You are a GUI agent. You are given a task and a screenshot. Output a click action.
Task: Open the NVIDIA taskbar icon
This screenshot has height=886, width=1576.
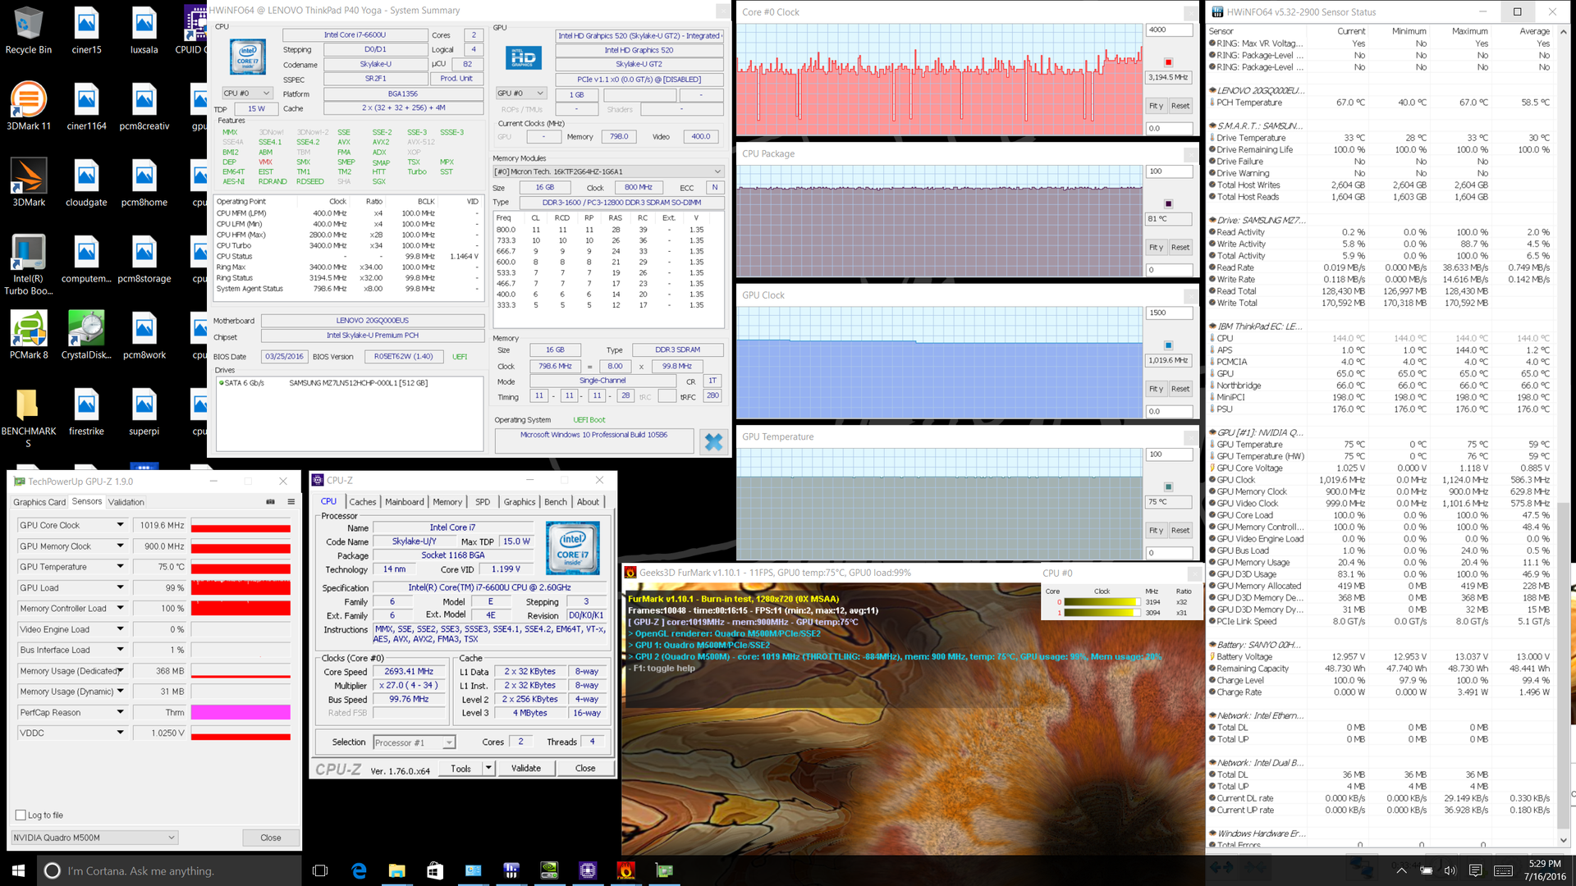coord(549,870)
